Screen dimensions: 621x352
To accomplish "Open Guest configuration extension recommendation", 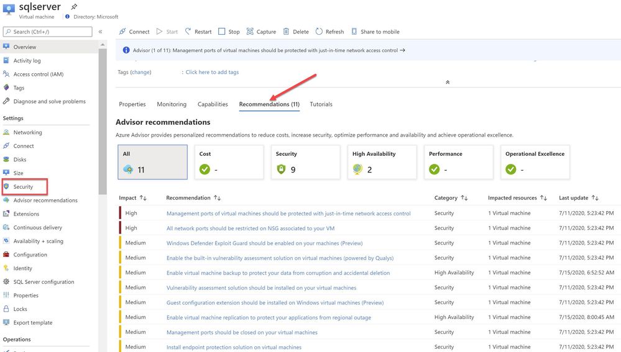I will point(275,302).
